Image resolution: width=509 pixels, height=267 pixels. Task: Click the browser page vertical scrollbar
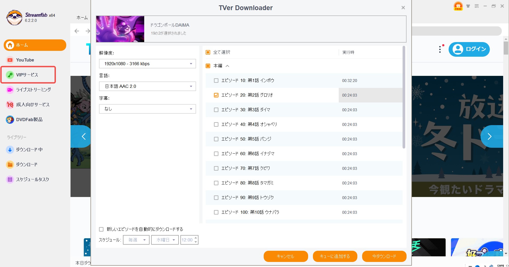point(506,48)
